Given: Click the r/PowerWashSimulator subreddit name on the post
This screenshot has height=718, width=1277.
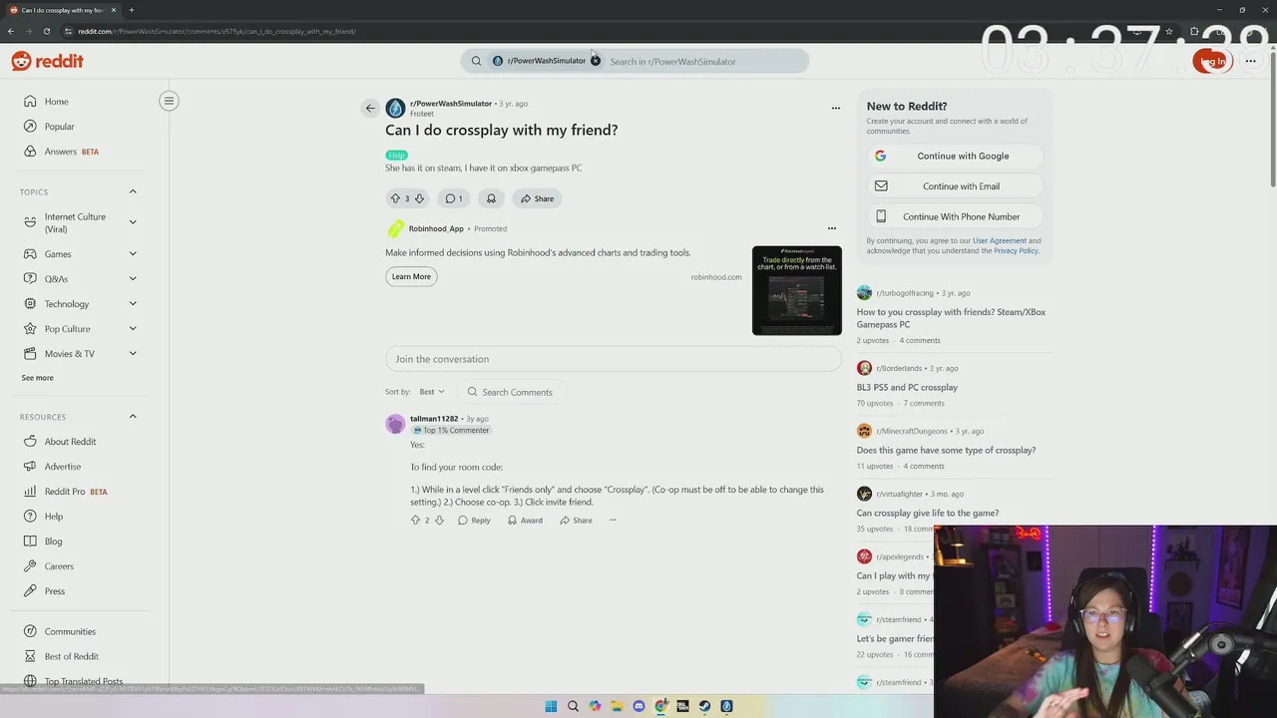Looking at the screenshot, I should pyautogui.click(x=451, y=104).
